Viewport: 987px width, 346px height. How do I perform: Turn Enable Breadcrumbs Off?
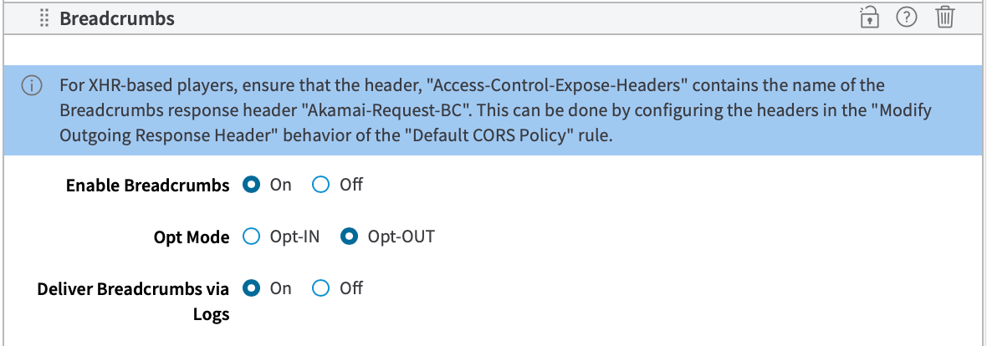click(320, 186)
